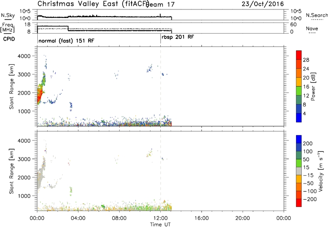Click the noise spike near 12:00 in N.Sky panel

(x=160, y=15)
